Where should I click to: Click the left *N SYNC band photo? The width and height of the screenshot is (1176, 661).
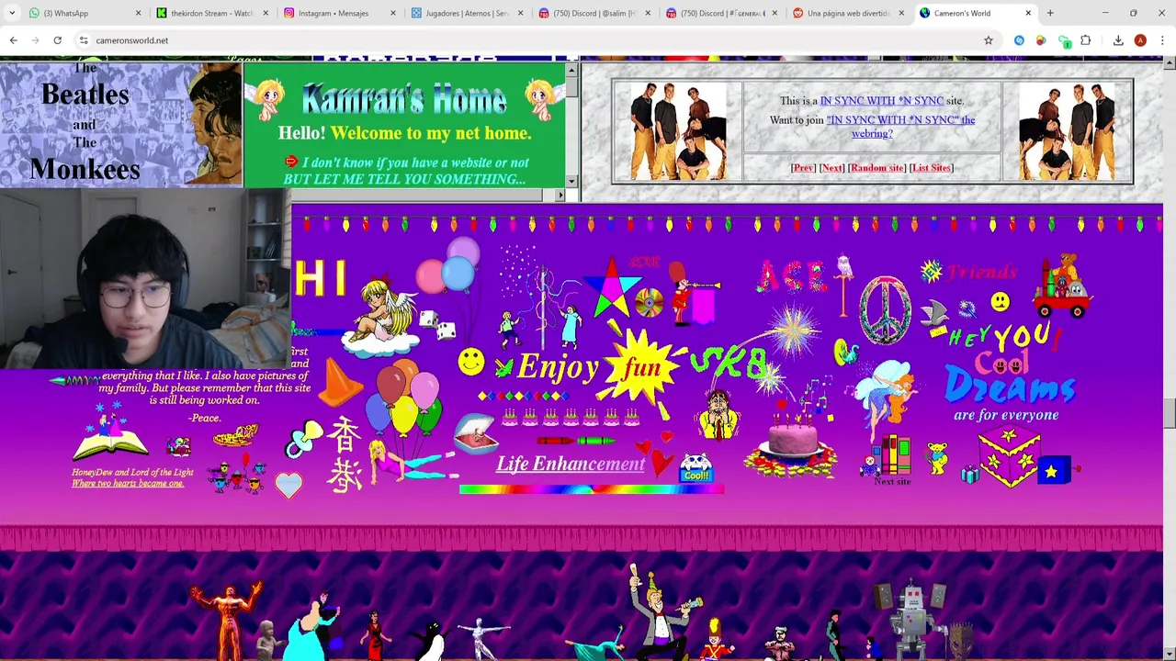click(x=677, y=131)
